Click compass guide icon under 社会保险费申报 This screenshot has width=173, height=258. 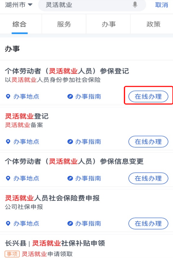[x=70, y=224]
